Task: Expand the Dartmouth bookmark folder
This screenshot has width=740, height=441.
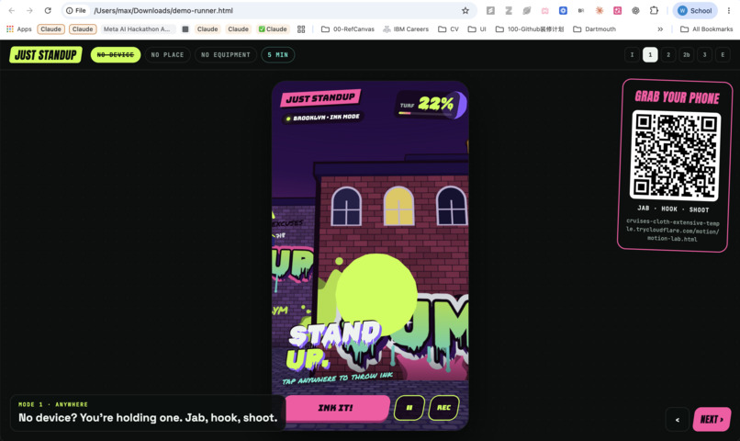Action: (x=595, y=28)
